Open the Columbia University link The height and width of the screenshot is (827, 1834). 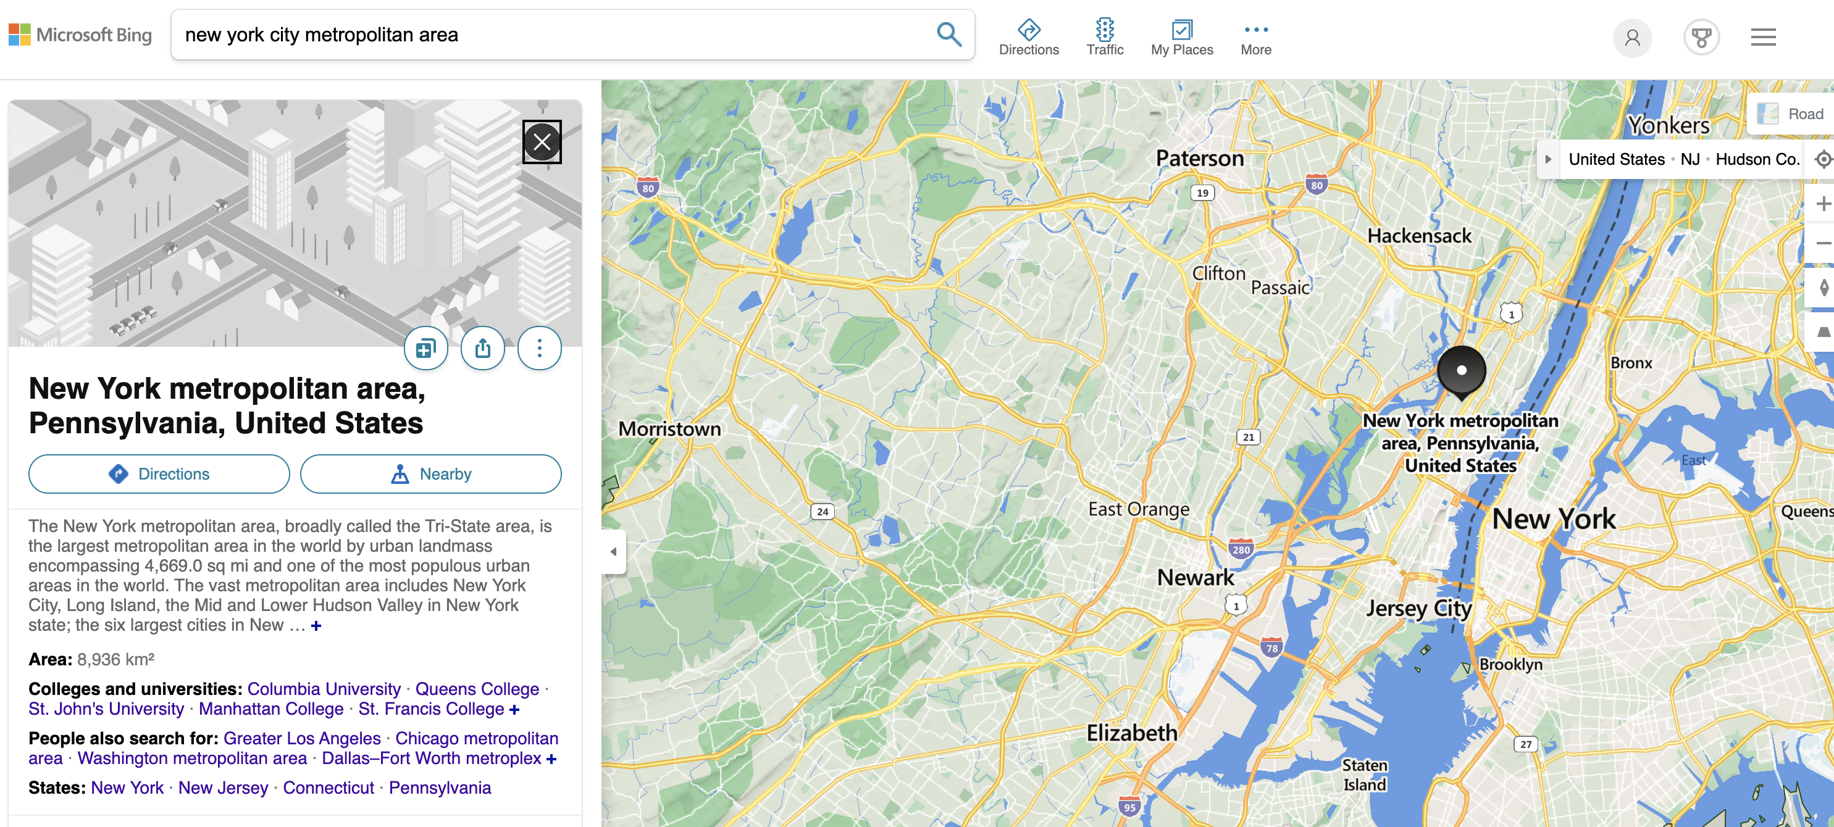pyautogui.click(x=324, y=689)
